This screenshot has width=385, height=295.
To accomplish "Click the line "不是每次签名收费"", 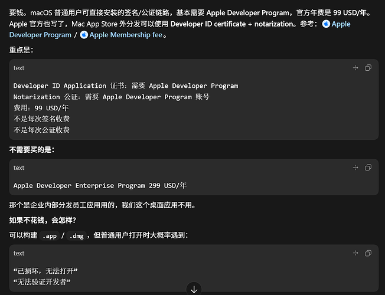I will click(x=41, y=119).
